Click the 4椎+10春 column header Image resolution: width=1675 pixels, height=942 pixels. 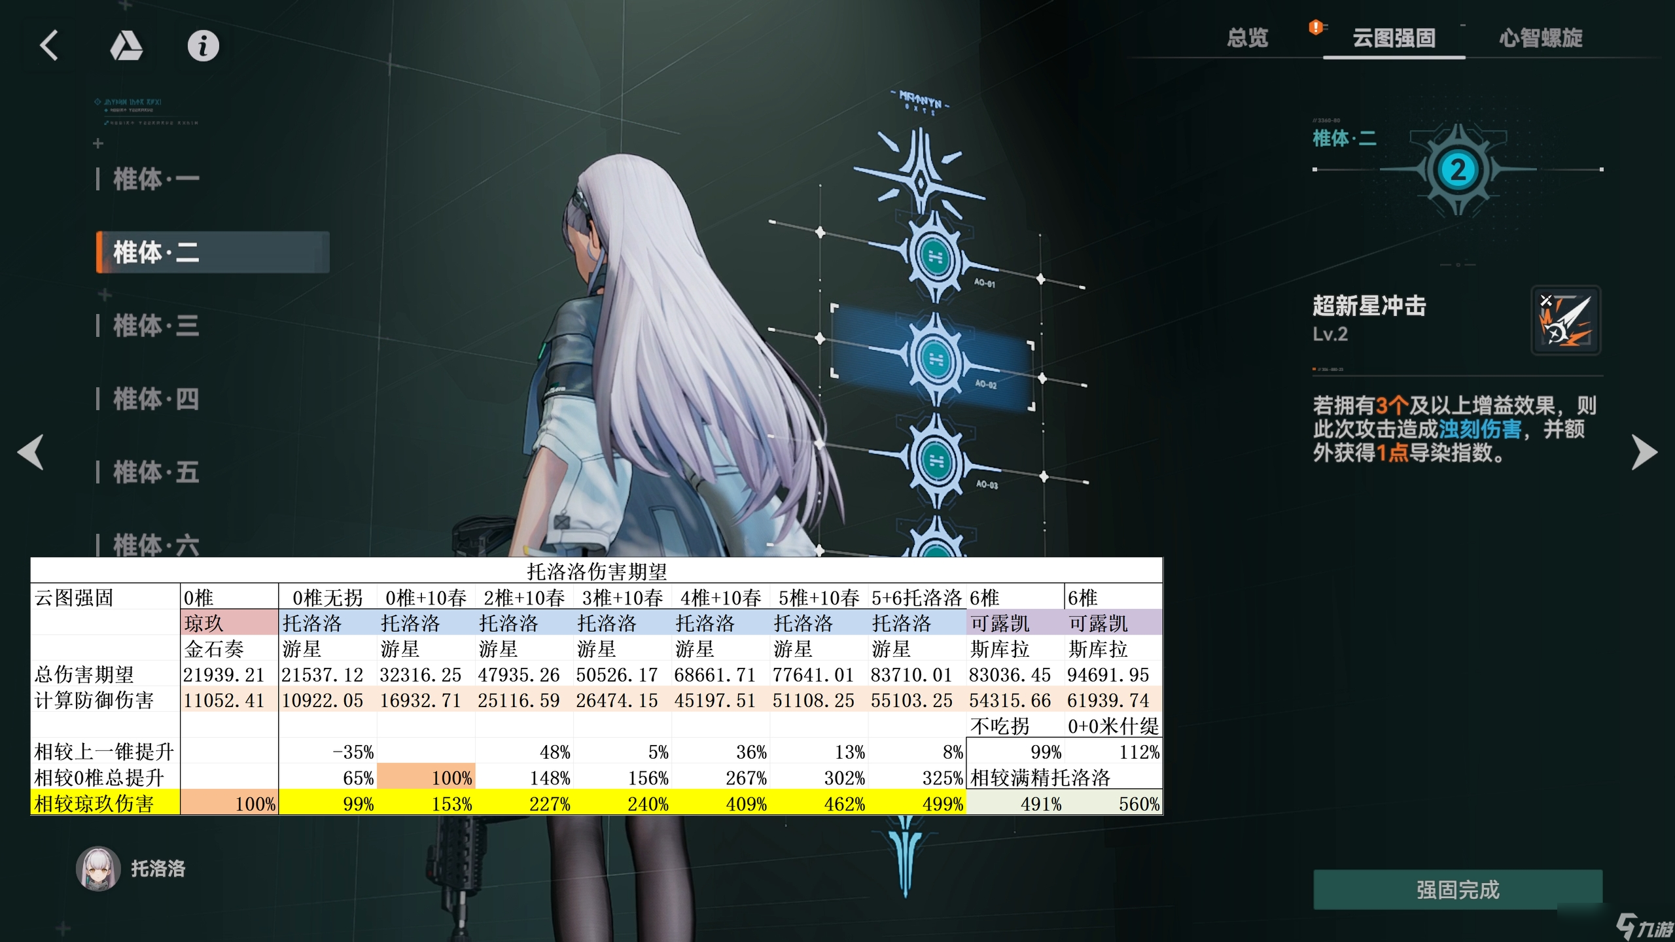[x=720, y=597]
